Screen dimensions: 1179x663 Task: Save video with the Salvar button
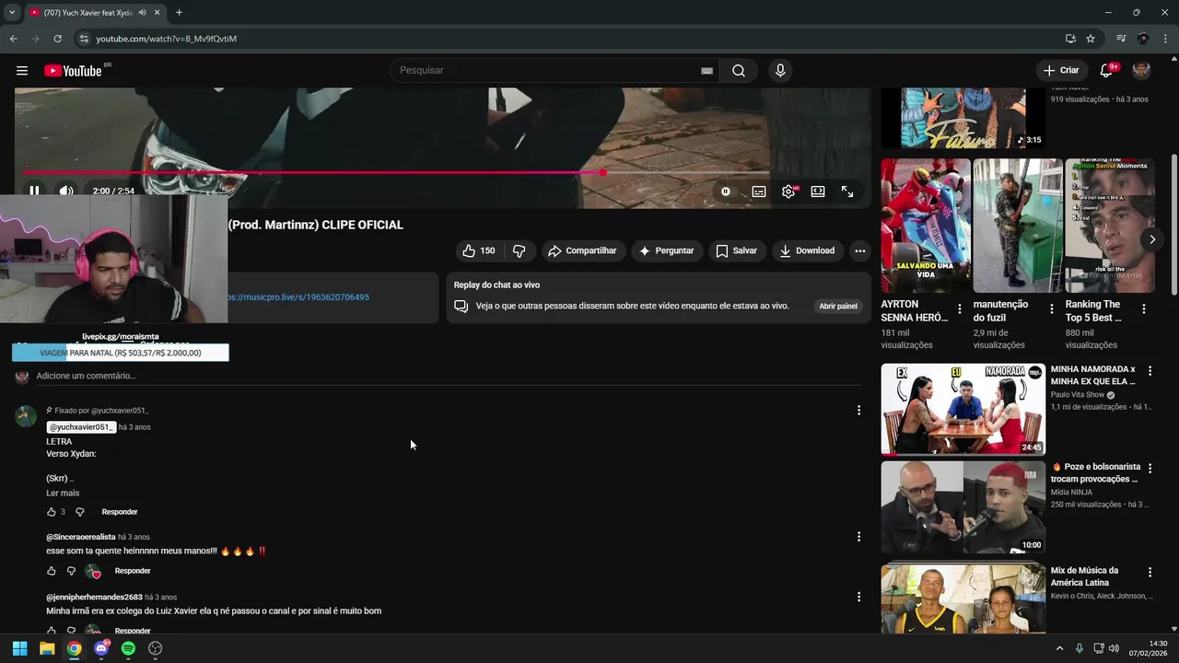point(737,250)
